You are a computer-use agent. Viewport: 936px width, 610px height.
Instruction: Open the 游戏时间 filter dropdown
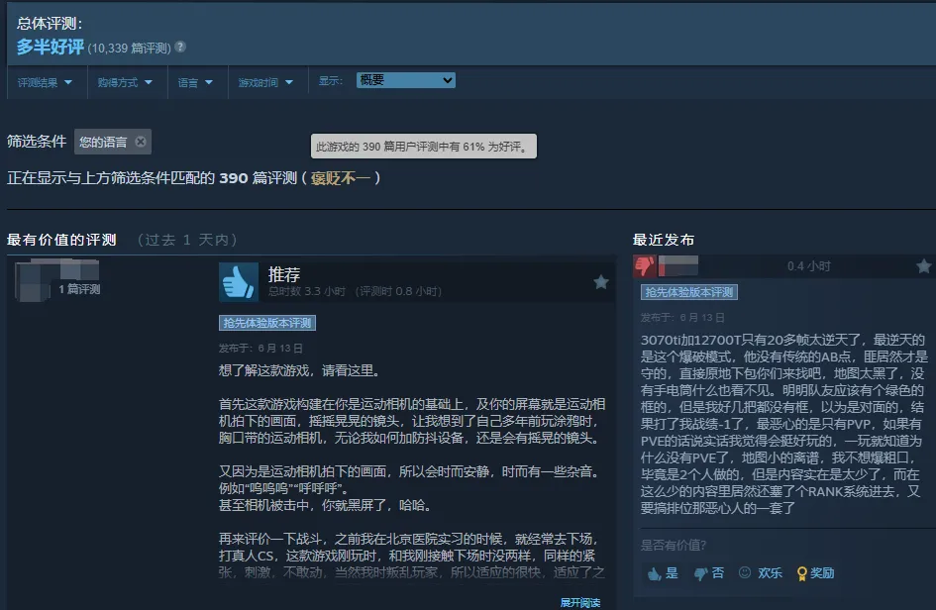pyautogui.click(x=265, y=82)
